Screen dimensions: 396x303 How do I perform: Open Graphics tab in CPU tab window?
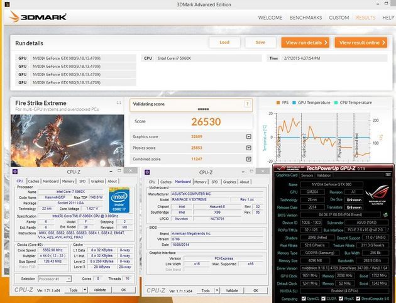tap(97, 181)
